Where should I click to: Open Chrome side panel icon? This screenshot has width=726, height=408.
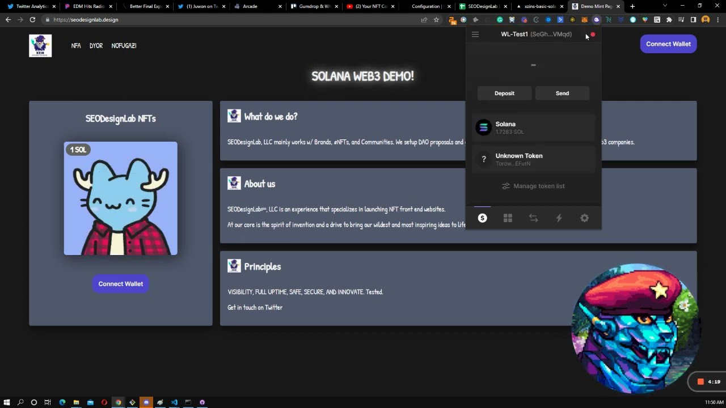click(693, 20)
